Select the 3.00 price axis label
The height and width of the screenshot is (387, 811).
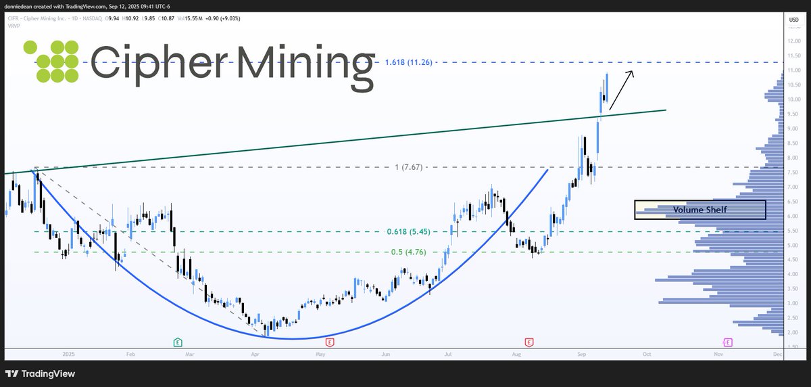pyautogui.click(x=794, y=303)
